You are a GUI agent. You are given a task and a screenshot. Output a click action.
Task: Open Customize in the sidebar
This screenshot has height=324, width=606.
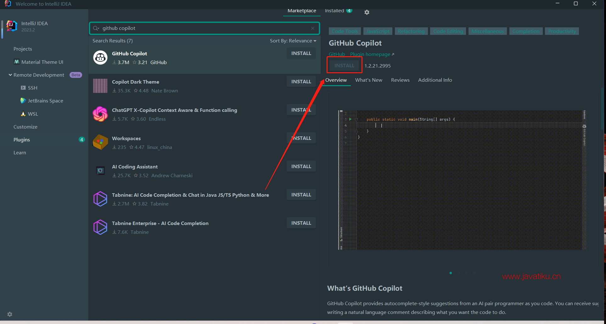click(x=25, y=127)
